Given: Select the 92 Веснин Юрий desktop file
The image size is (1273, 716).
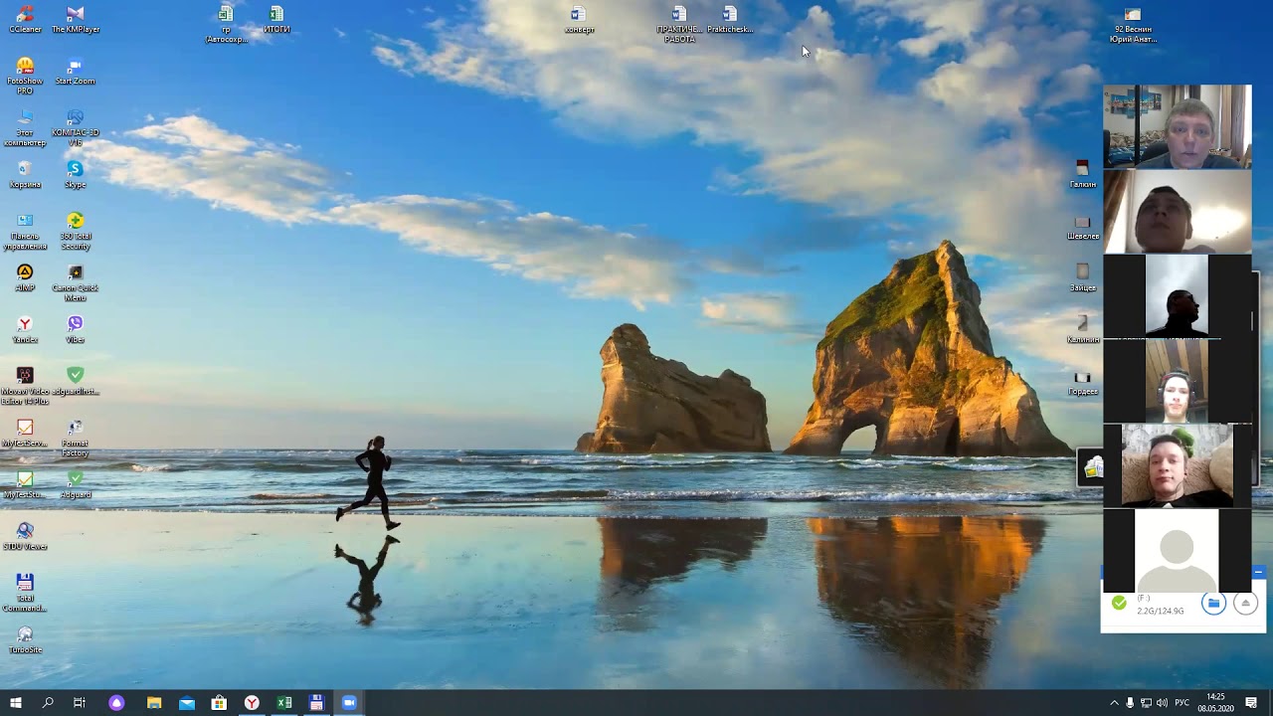Looking at the screenshot, I should [x=1133, y=24].
